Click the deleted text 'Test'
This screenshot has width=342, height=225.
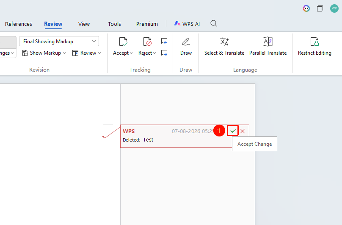coord(148,140)
